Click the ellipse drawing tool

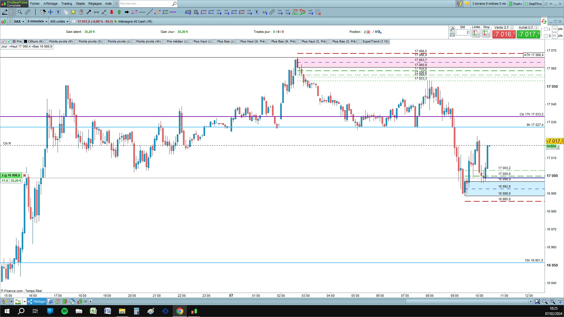157,12
